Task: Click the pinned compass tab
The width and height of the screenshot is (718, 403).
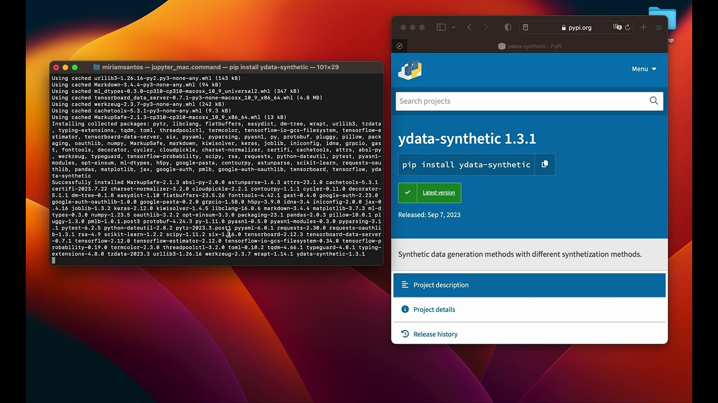Action: click(399, 46)
